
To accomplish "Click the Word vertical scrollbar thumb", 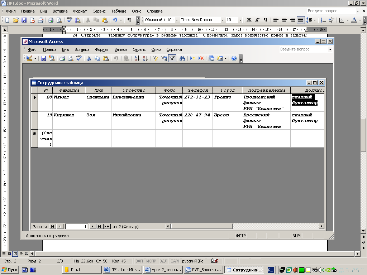I will 363,135.
